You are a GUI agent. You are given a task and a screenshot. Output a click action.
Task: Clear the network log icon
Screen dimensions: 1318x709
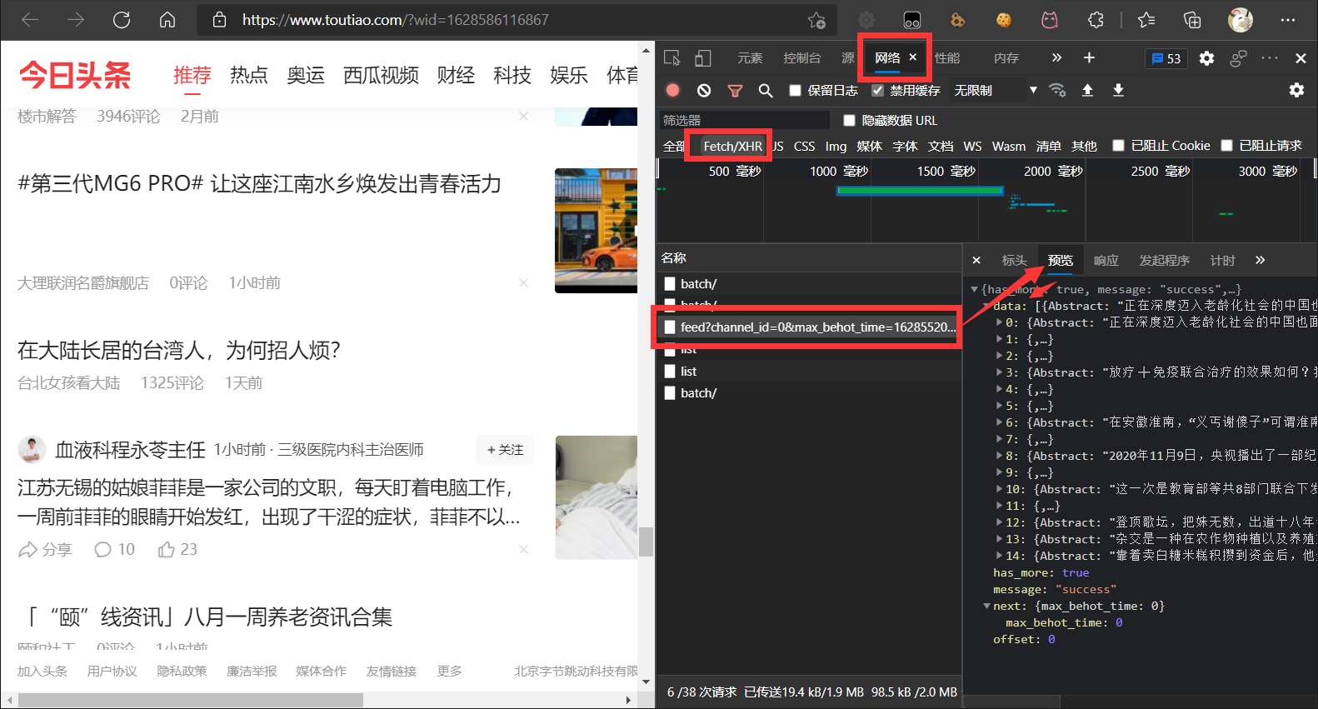pos(704,90)
